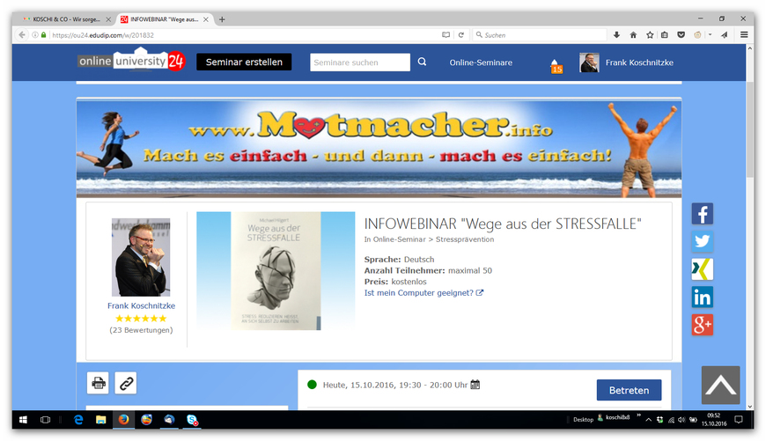This screenshot has height=441, width=766.
Task: Click the Seminar erstellen button
Action: [x=244, y=62]
